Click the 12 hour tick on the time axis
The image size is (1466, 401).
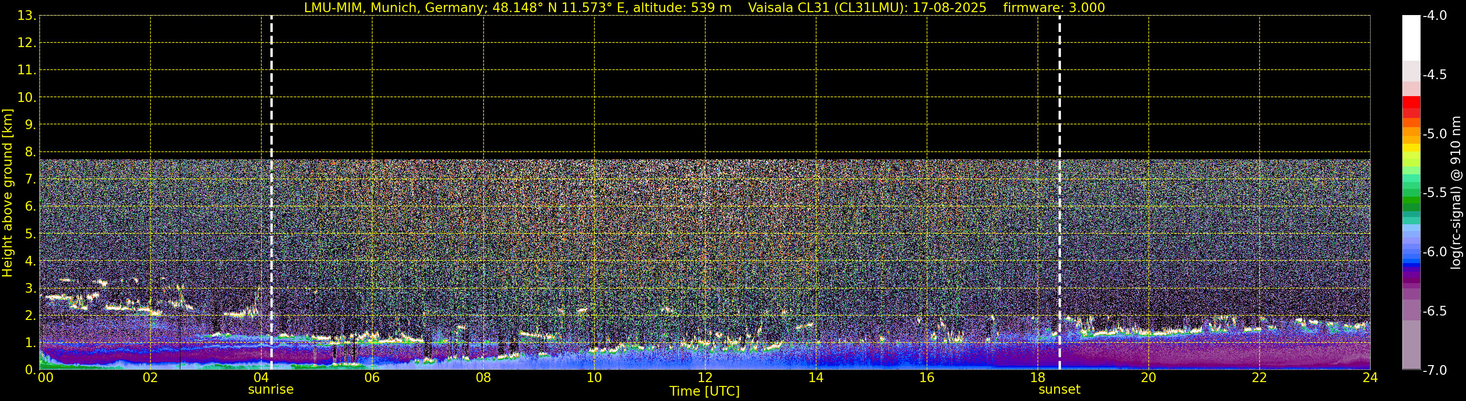pos(705,378)
